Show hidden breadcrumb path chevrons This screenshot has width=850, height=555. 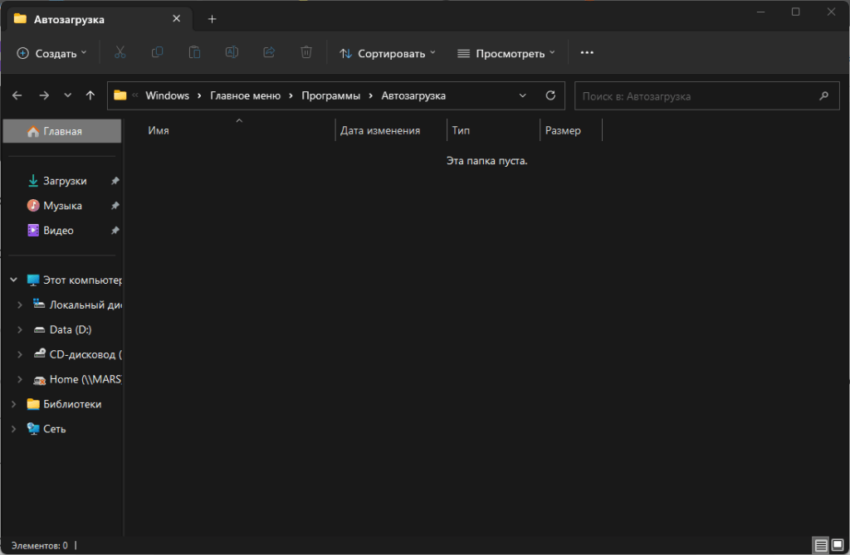click(x=135, y=95)
